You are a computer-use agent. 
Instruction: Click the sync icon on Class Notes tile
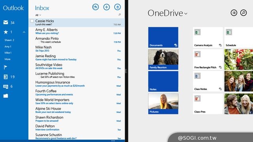(220, 89)
